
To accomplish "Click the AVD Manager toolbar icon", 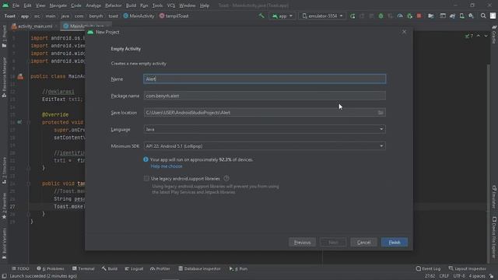I will pyautogui.click(x=461, y=16).
